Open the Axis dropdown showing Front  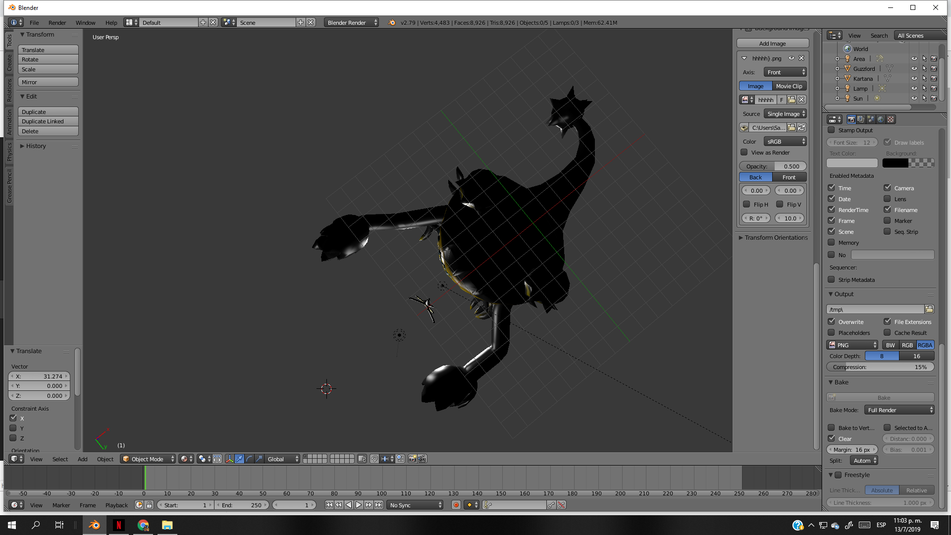tap(785, 72)
